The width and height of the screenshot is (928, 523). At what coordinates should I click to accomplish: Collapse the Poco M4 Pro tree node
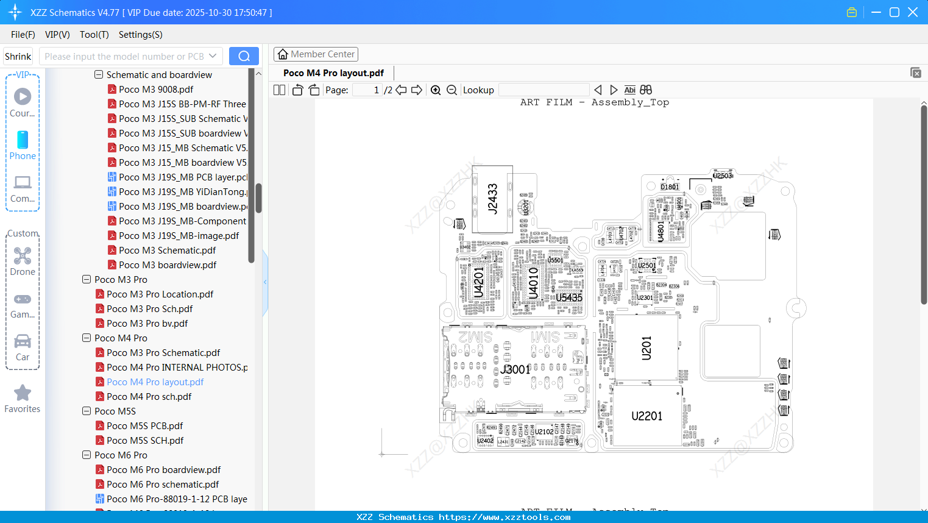click(86, 338)
